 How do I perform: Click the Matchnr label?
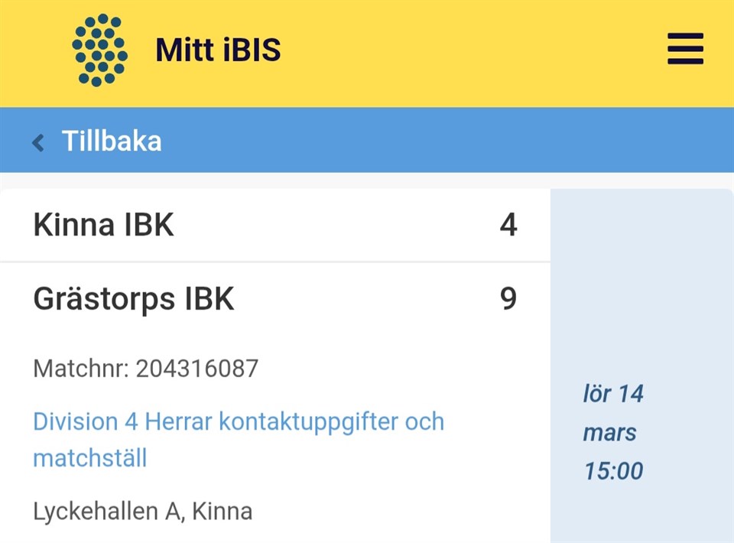[x=81, y=369]
